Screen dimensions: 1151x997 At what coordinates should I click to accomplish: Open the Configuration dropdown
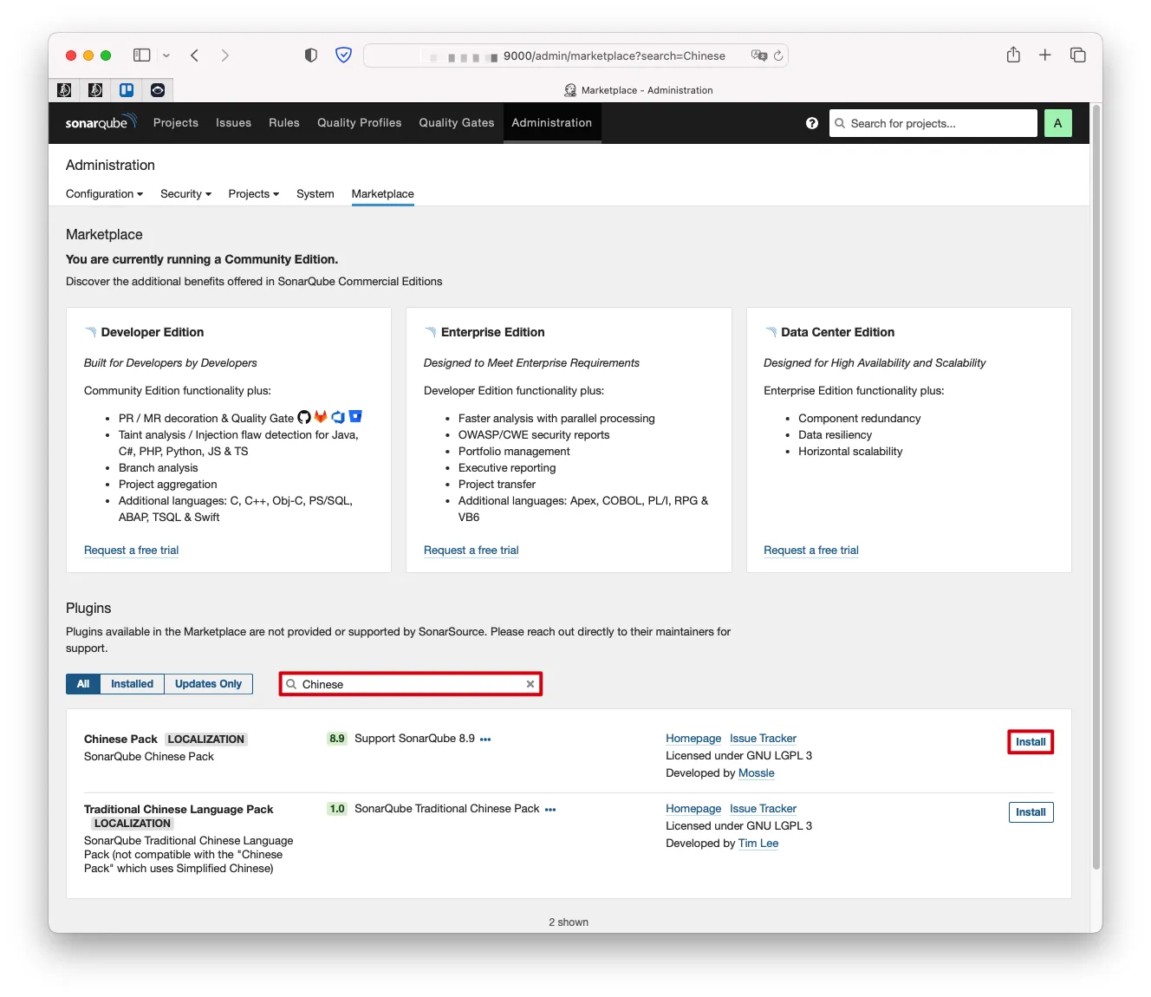(104, 194)
